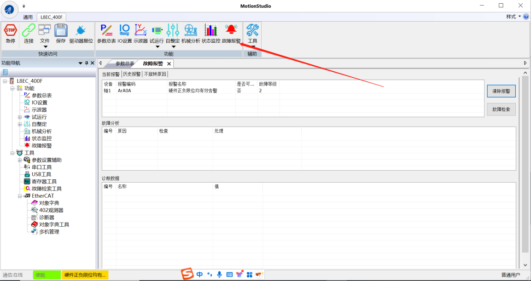Open the navigation panel dropdown arrow menu
Image resolution: width=531 pixels, height=281 pixels.
point(81,63)
